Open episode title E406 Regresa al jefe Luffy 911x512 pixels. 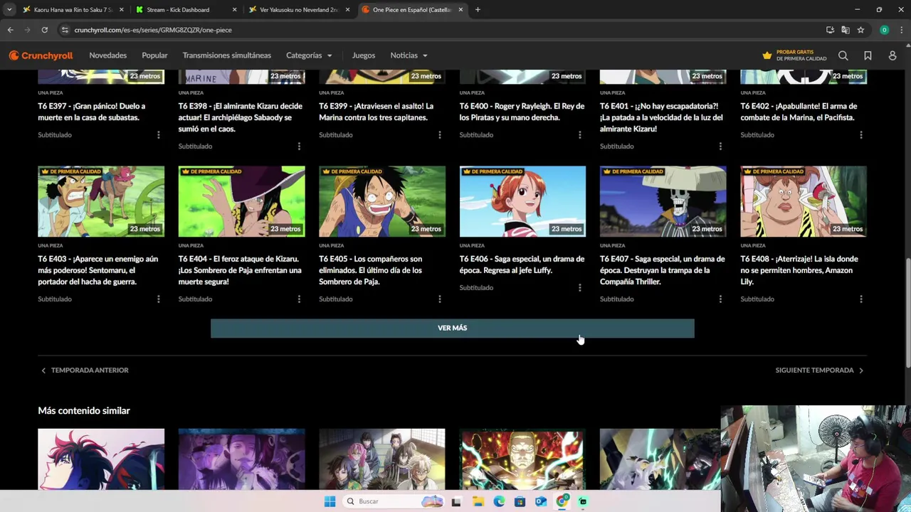click(521, 265)
